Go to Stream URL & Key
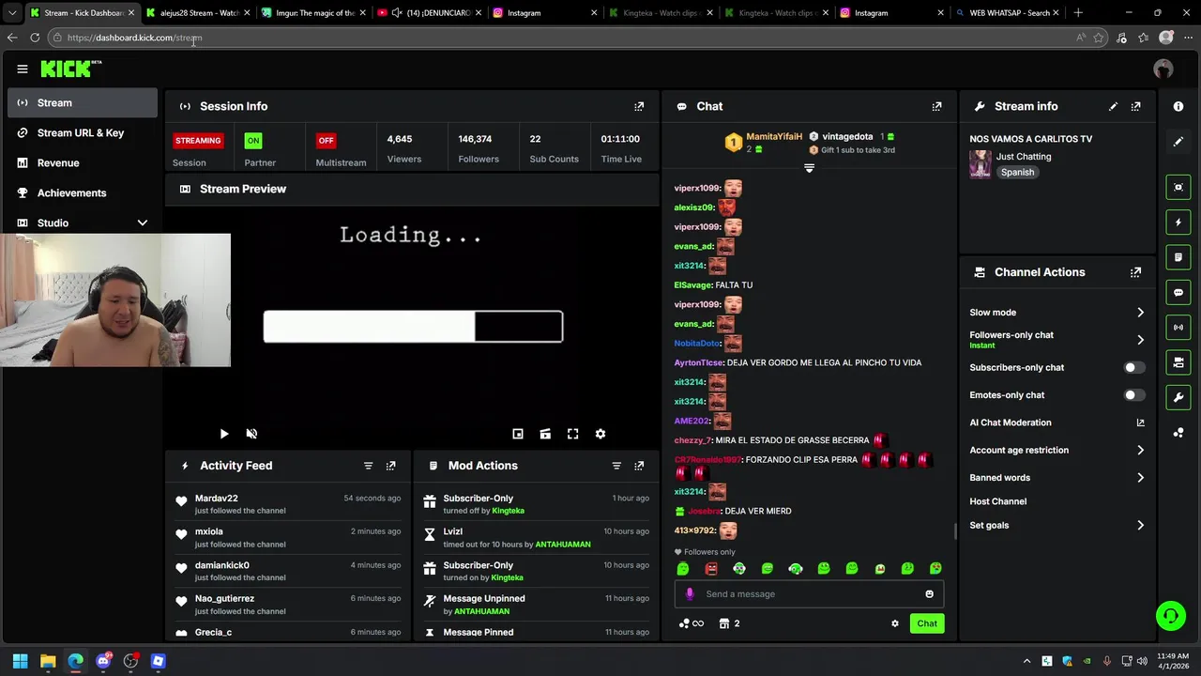The width and height of the screenshot is (1201, 676). 81,132
